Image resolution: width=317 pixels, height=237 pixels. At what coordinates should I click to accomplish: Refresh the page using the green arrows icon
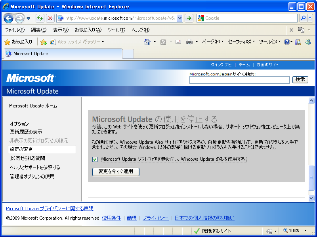click(40, 18)
